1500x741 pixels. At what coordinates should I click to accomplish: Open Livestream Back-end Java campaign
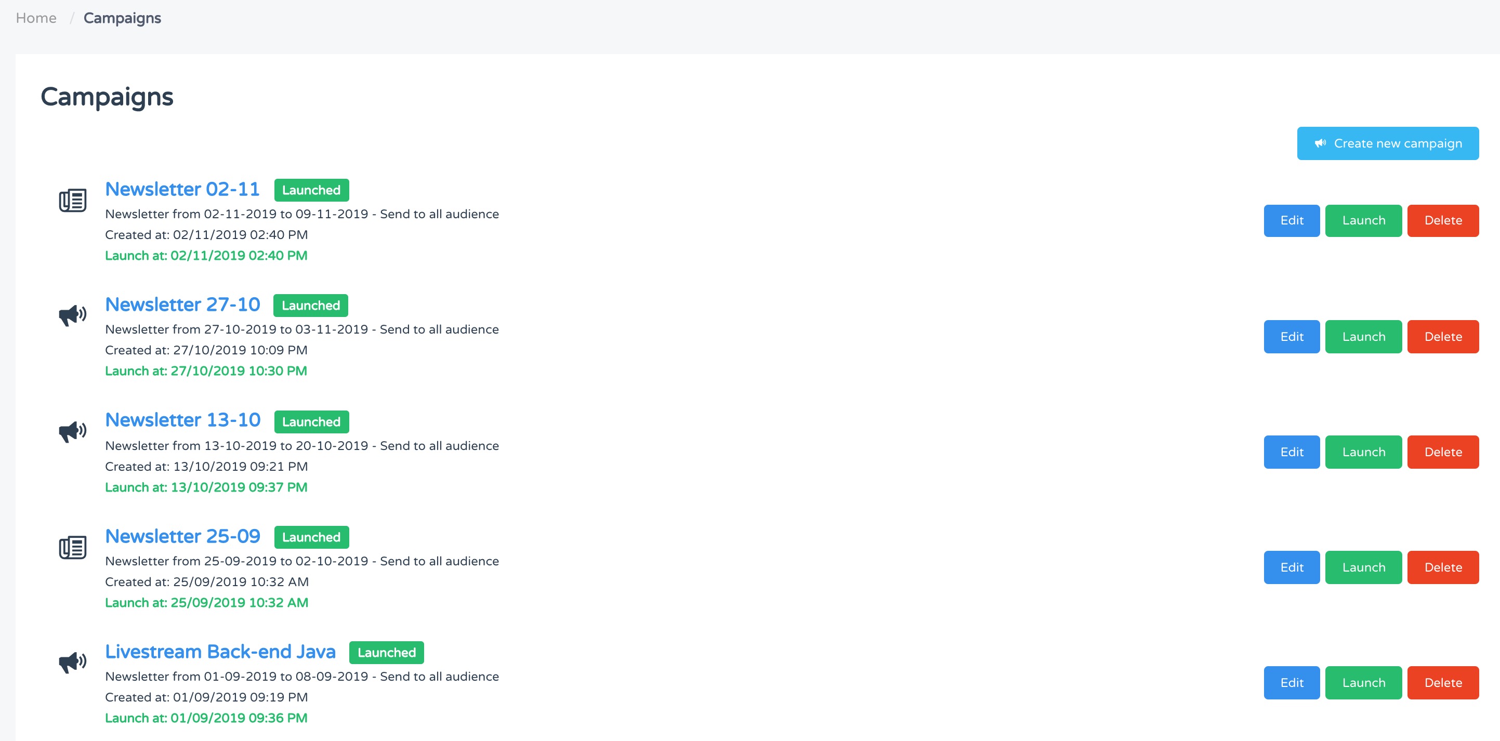220,651
